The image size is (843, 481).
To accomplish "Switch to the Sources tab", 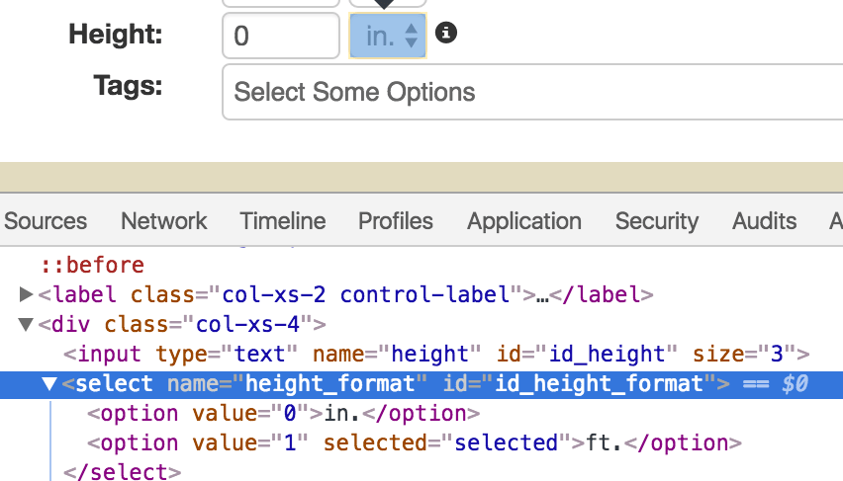I will (x=46, y=221).
